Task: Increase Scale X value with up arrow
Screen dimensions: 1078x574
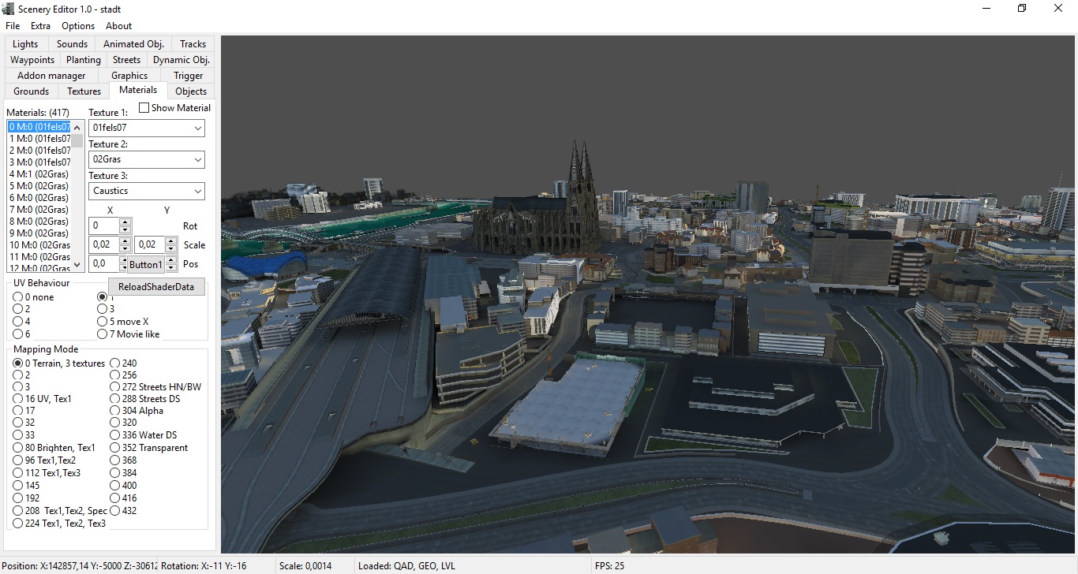Action: tap(125, 240)
